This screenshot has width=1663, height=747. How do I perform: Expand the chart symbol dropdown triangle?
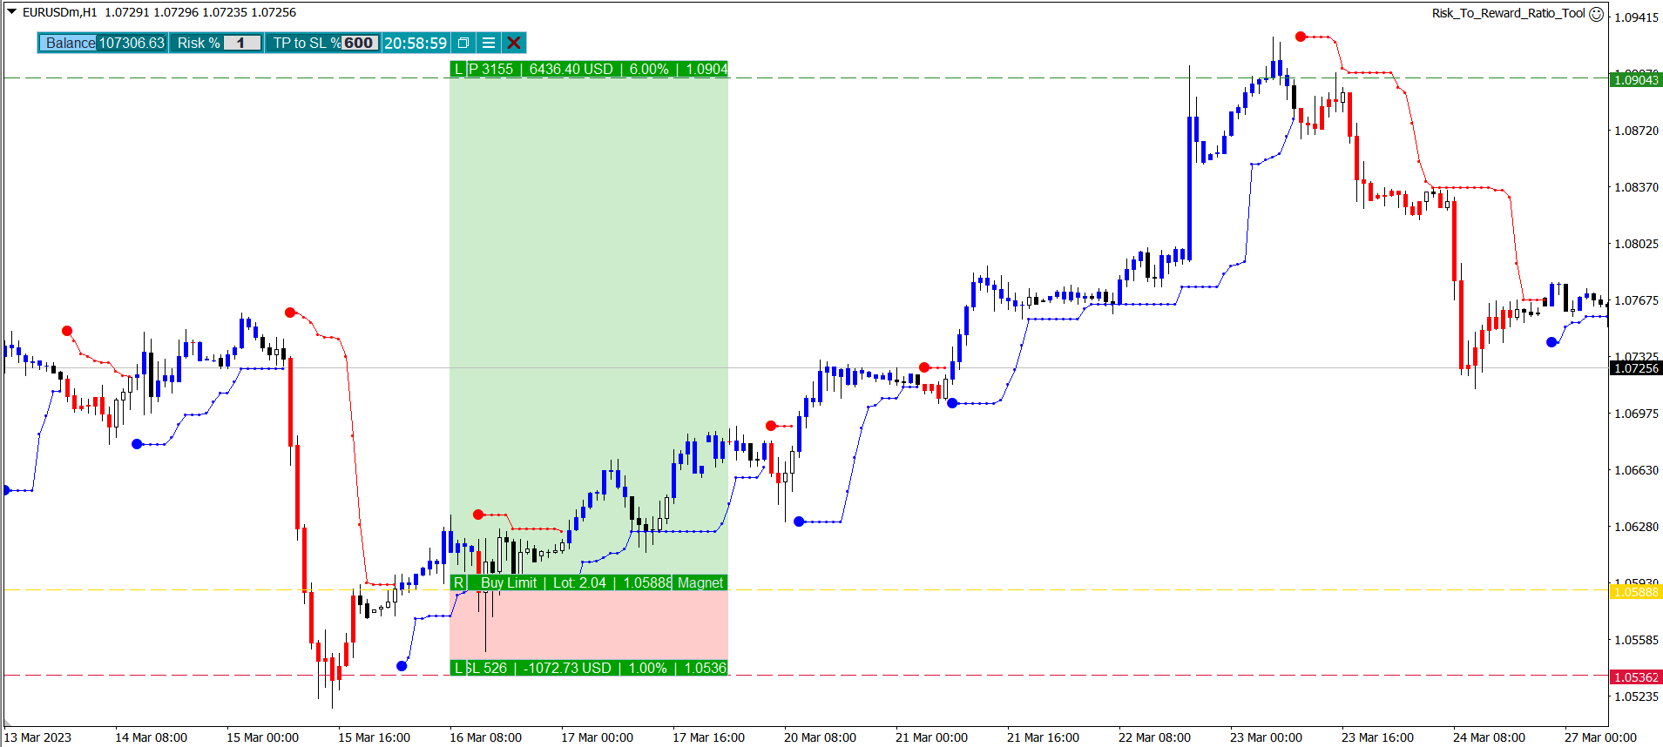coord(12,12)
